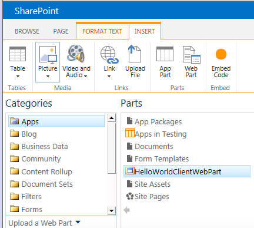Click the Embed Code orange circle icon
Image resolution: width=254 pixels, height=228 pixels.
[221, 54]
